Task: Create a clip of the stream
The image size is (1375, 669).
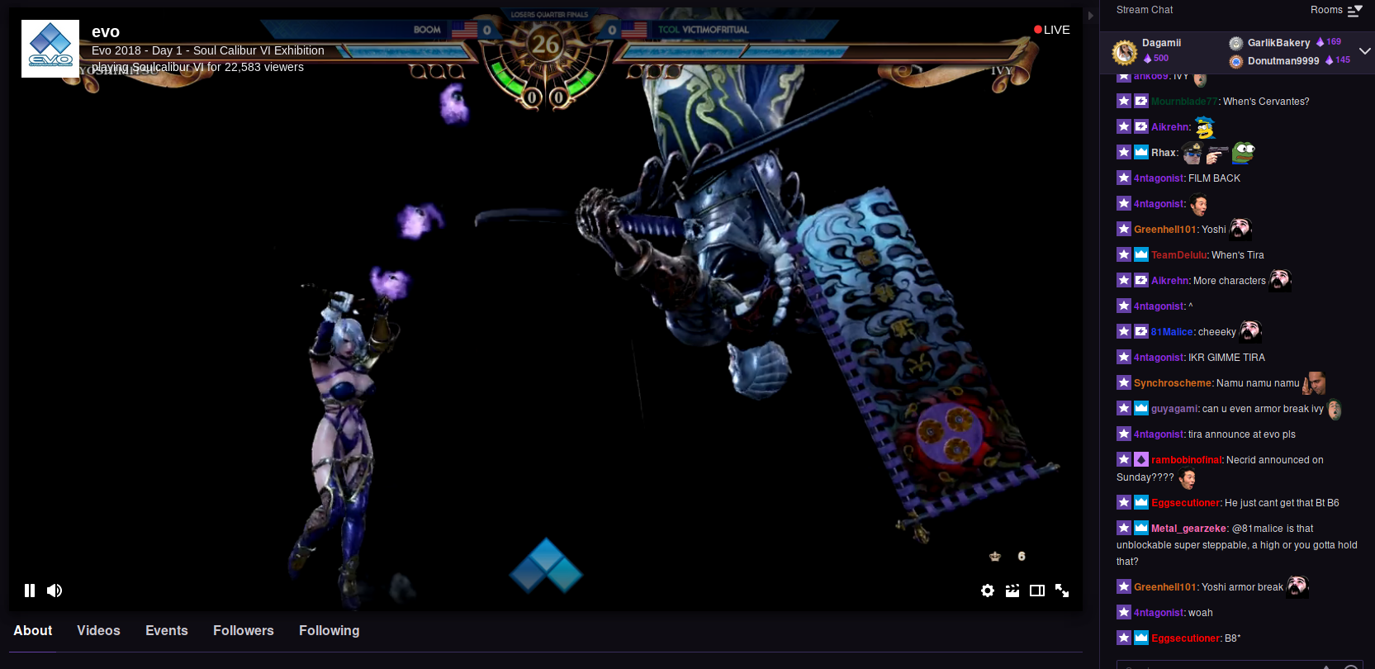Action: pos(1012,591)
